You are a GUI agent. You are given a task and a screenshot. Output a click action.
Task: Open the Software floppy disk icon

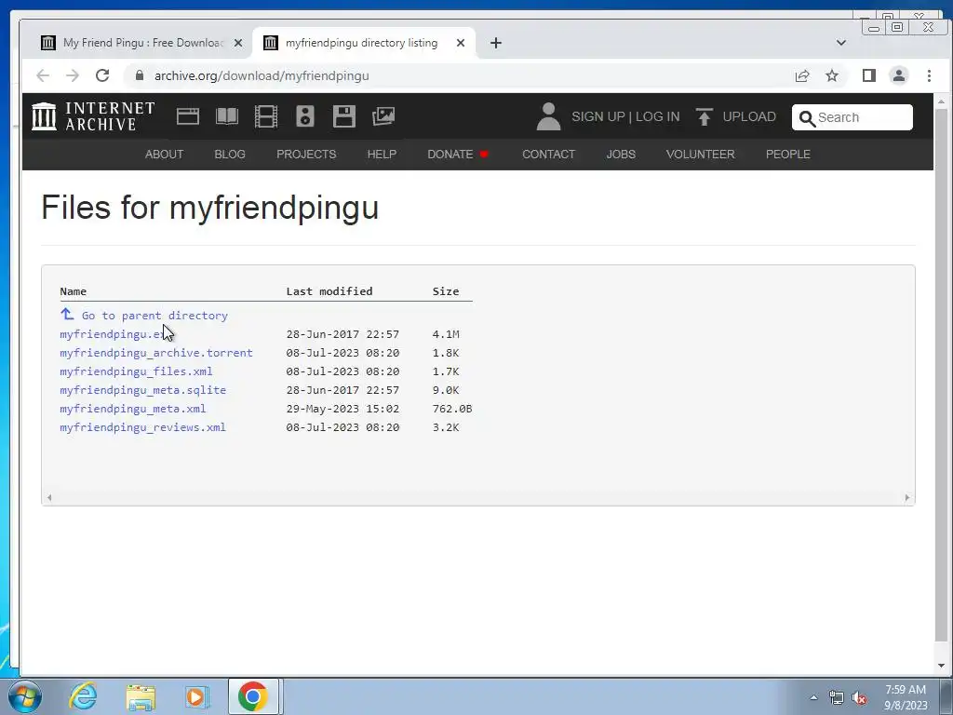(344, 116)
